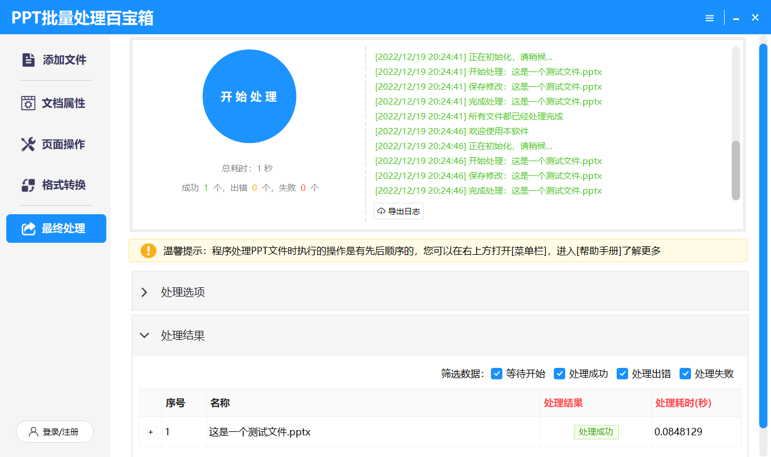Select the 这是一个测试文件.pptx row name
This screenshot has height=457, width=771.
point(260,432)
